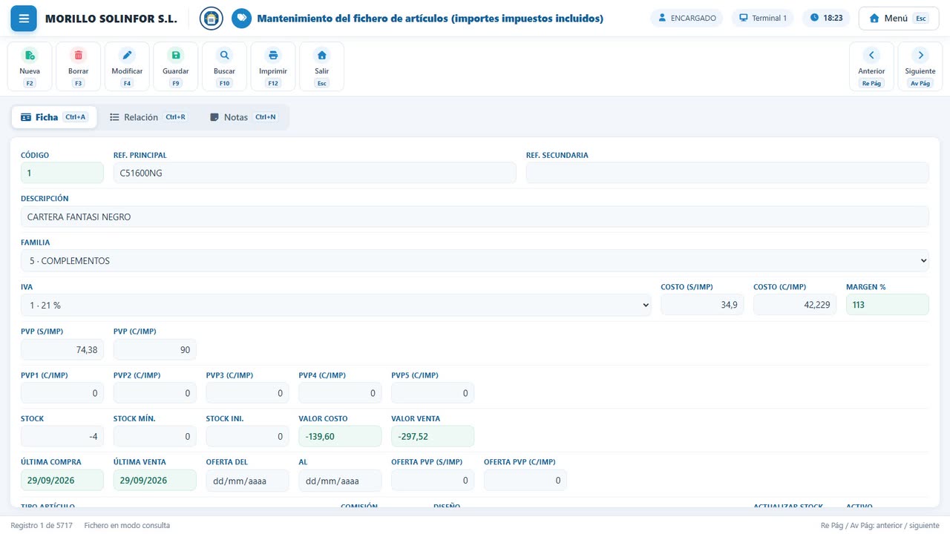The width and height of the screenshot is (950, 534).
Task: Click the Ref. Secundaria field
Action: (x=727, y=173)
